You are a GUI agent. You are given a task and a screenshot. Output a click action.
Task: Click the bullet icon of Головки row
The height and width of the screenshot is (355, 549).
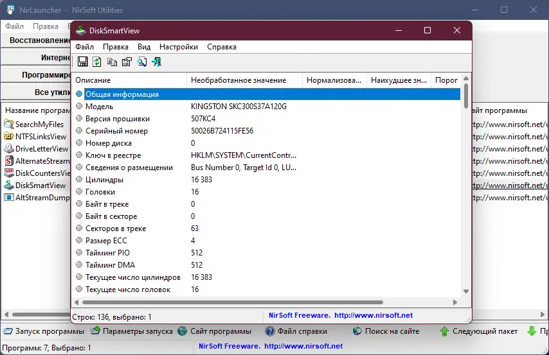pyautogui.click(x=79, y=192)
